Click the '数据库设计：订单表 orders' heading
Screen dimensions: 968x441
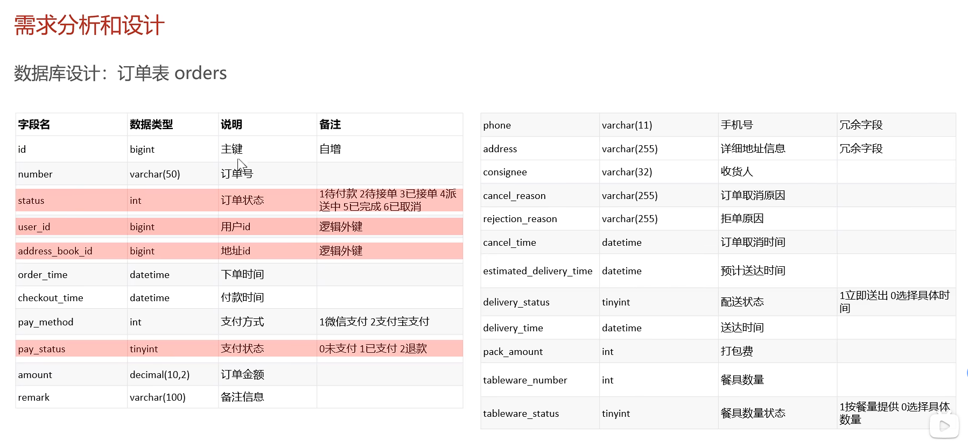tap(121, 73)
